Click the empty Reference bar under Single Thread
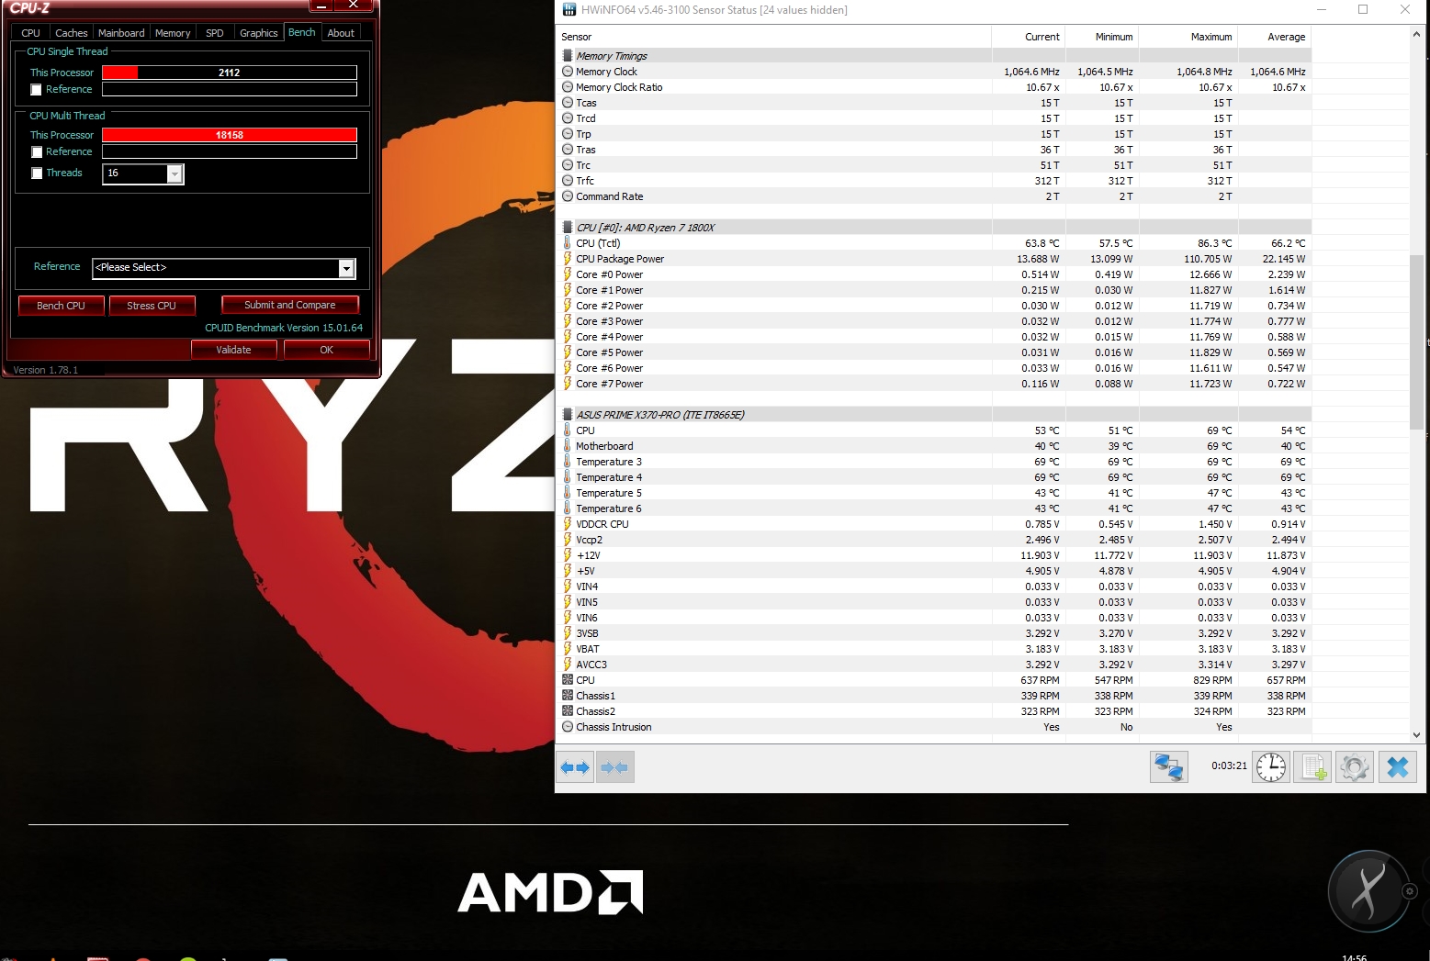This screenshot has height=961, width=1430. click(230, 89)
